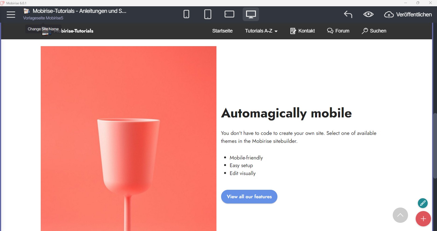Image resolution: width=437 pixels, height=231 pixels.
Task: Switch to tablet landscape preview
Action: 229,14
